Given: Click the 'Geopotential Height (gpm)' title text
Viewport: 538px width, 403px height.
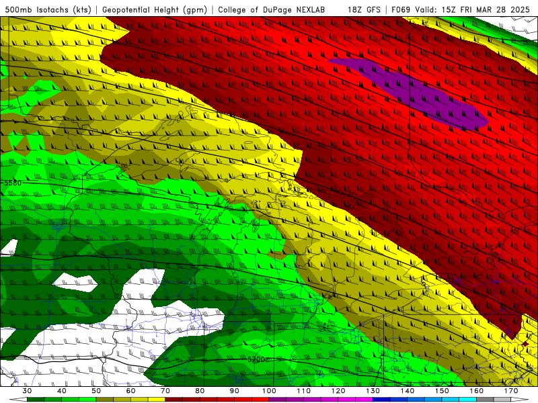Looking at the screenshot, I should tap(155, 9).
